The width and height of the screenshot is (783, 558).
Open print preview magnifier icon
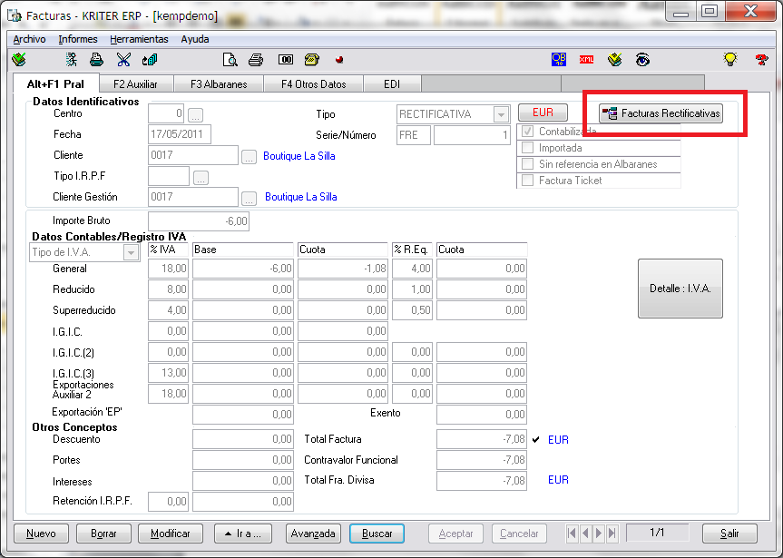pyautogui.click(x=230, y=60)
